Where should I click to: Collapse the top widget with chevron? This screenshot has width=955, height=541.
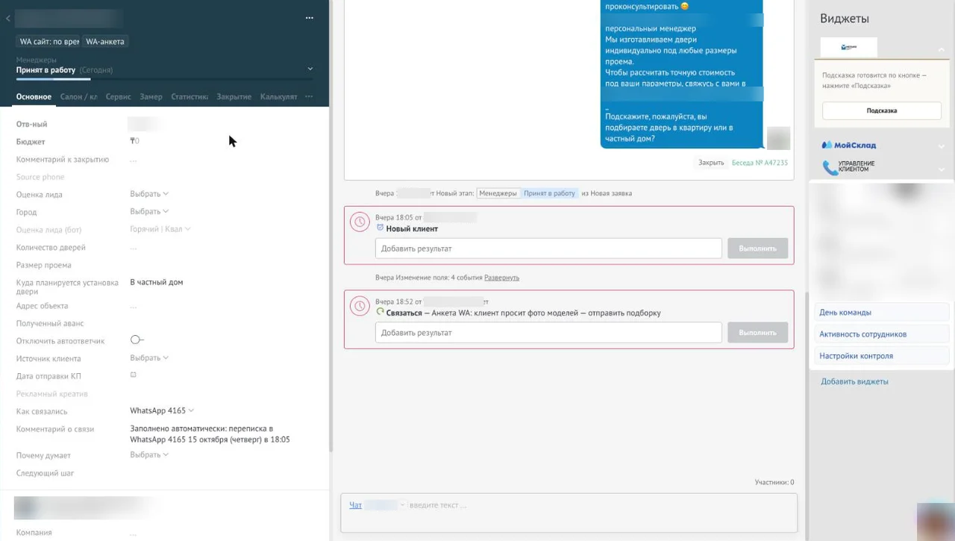coord(942,49)
